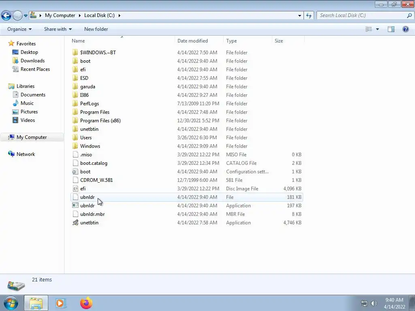The image size is (415, 311).
Task: Select the ubnldr.mbr file
Action: point(92,214)
